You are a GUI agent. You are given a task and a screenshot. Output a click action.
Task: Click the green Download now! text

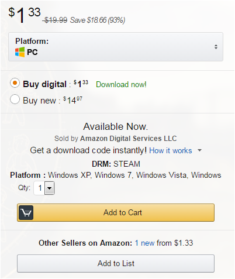[121, 84]
